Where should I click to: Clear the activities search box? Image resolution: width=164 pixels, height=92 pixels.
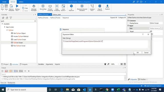[35, 21]
